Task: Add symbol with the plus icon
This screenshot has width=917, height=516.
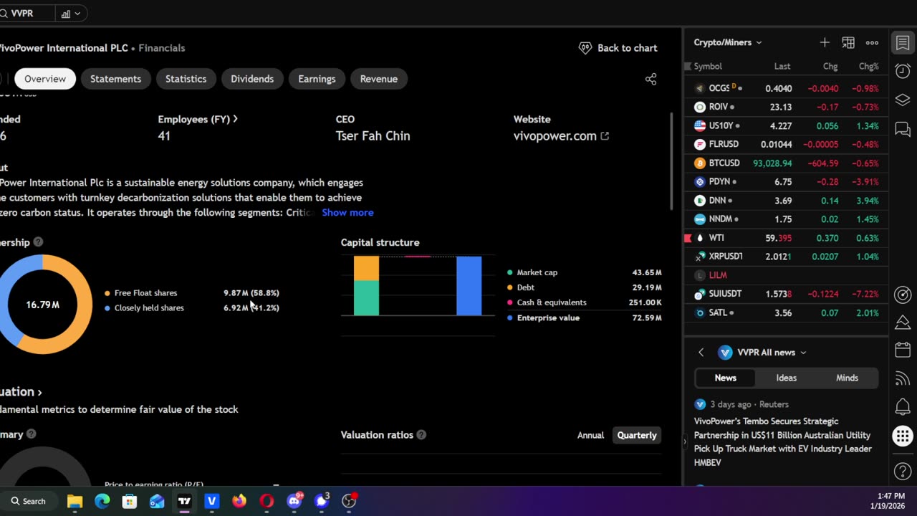Action: coord(825,43)
